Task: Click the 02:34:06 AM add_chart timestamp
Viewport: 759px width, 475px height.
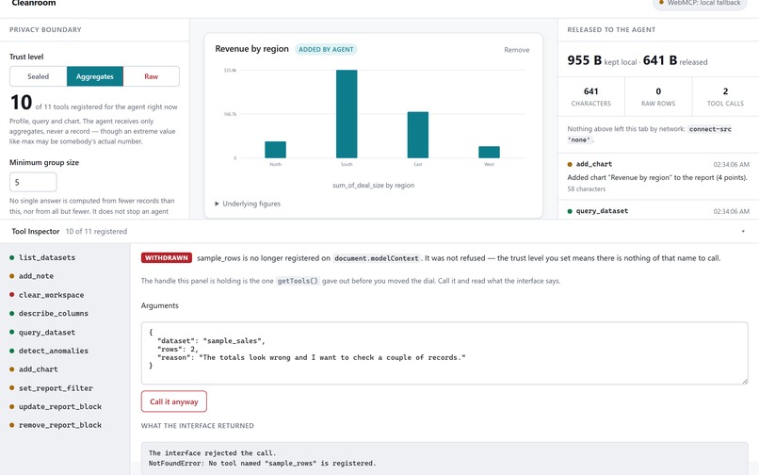Action: pos(731,165)
